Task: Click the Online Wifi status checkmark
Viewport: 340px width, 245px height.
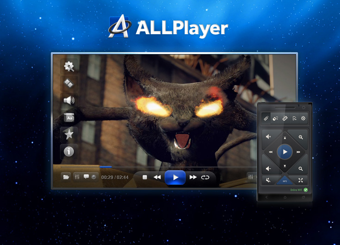Action: [x=305, y=190]
